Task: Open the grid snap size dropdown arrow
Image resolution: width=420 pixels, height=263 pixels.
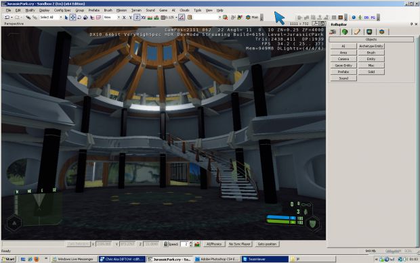Action: click(x=176, y=18)
